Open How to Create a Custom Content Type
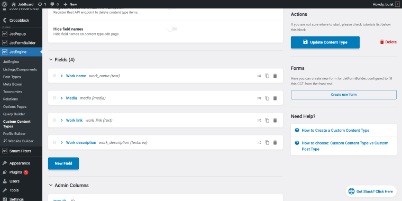This screenshot has width=402, height=201. pyautogui.click(x=335, y=130)
